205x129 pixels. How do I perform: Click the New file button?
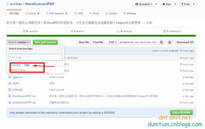pos(84,42)
